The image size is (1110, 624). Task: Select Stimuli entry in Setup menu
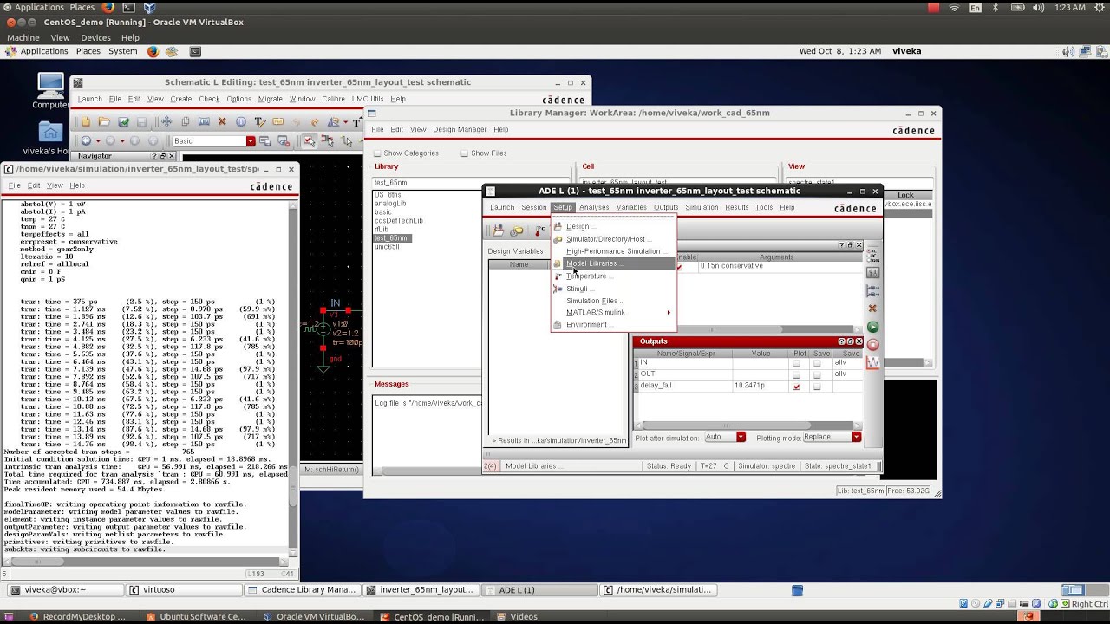613,289
